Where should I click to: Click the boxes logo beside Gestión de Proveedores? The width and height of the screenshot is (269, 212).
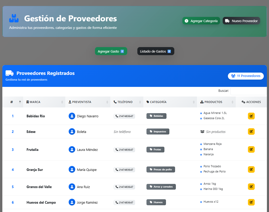(14, 18)
